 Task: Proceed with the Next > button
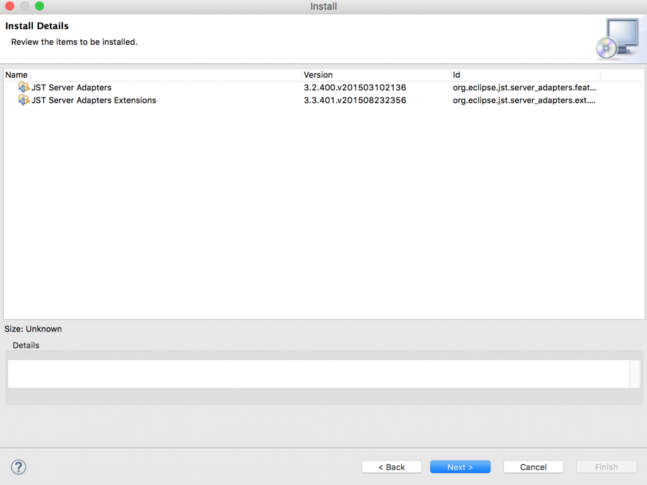[x=460, y=467]
